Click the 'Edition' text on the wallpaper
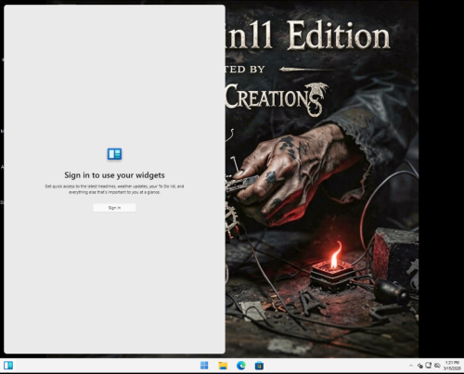The height and width of the screenshot is (374, 464). (339, 35)
